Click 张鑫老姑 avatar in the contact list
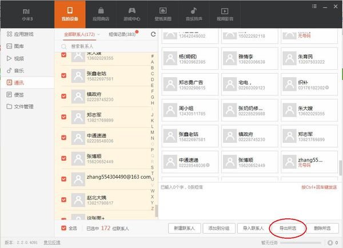The height and width of the screenshot is (248, 343). (x=78, y=75)
